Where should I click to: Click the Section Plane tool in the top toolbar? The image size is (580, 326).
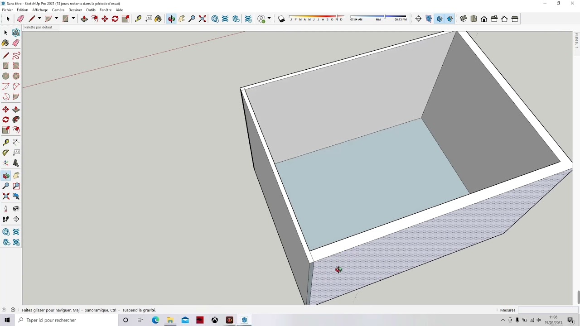418,19
